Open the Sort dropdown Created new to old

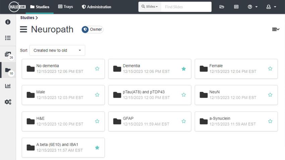tap(57, 51)
